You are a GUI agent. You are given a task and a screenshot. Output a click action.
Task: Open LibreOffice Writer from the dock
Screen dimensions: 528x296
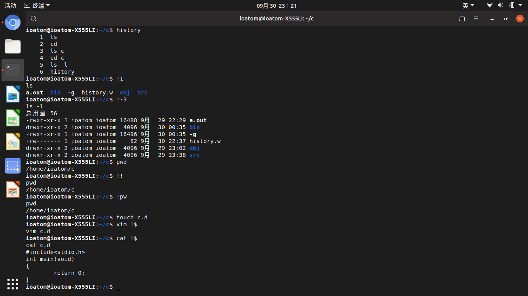(13, 94)
